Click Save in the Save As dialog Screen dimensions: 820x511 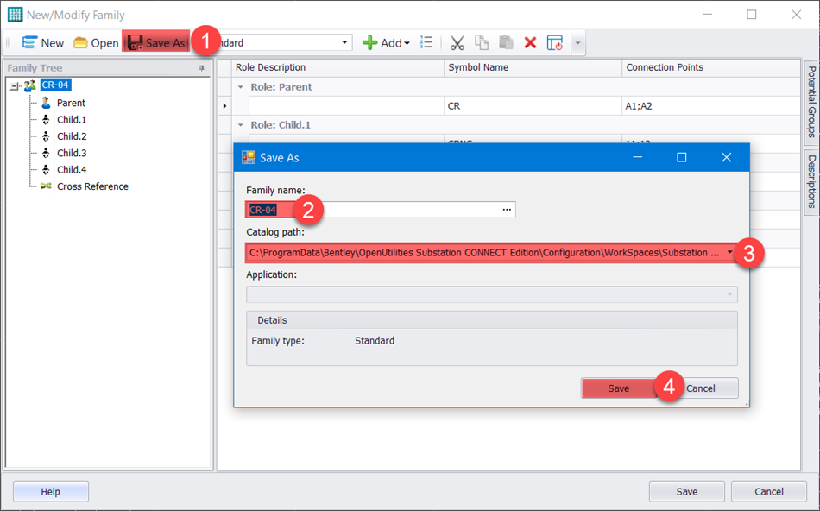coord(618,388)
